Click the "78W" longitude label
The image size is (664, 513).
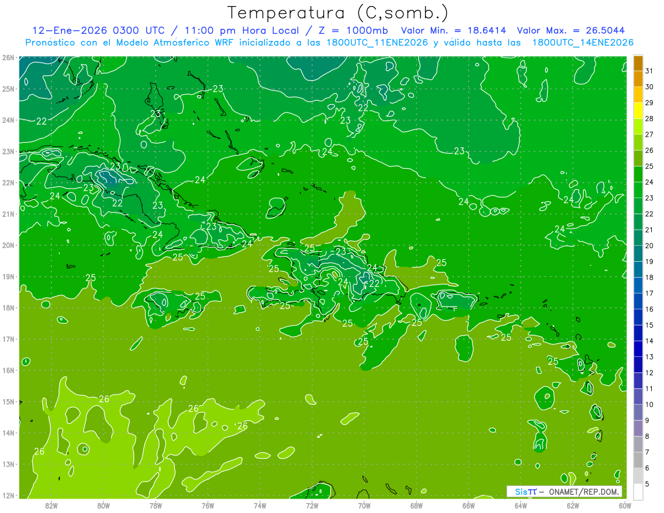(x=155, y=505)
